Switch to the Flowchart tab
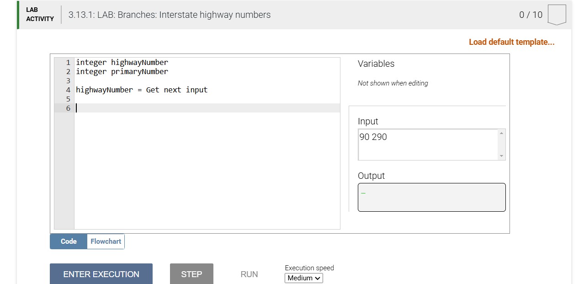The width and height of the screenshot is (584, 284). 106,241
